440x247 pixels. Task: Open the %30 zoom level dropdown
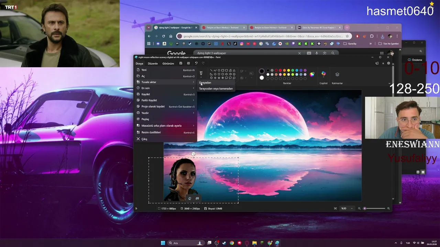click(347, 208)
